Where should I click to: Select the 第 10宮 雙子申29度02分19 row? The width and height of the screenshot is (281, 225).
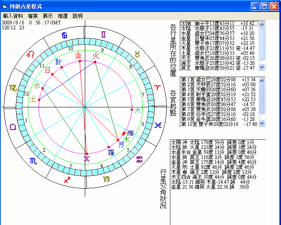click(219, 124)
